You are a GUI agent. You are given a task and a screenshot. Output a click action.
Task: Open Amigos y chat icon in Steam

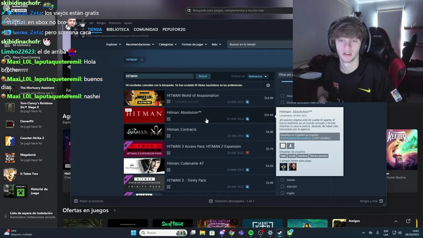point(381,201)
